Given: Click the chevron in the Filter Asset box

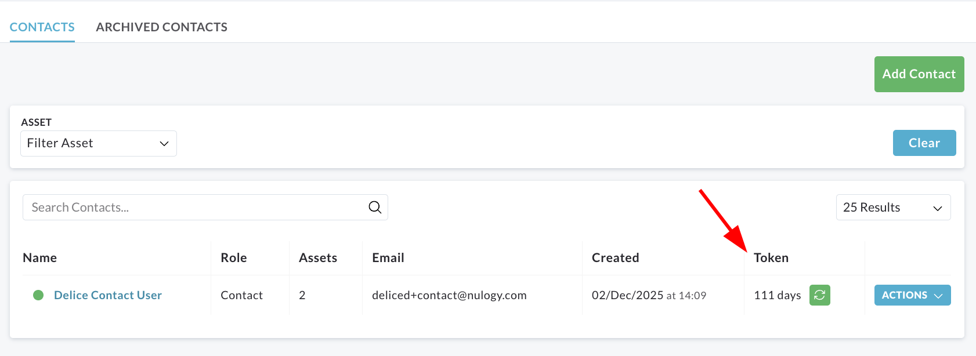Looking at the screenshot, I should pyautogui.click(x=164, y=143).
